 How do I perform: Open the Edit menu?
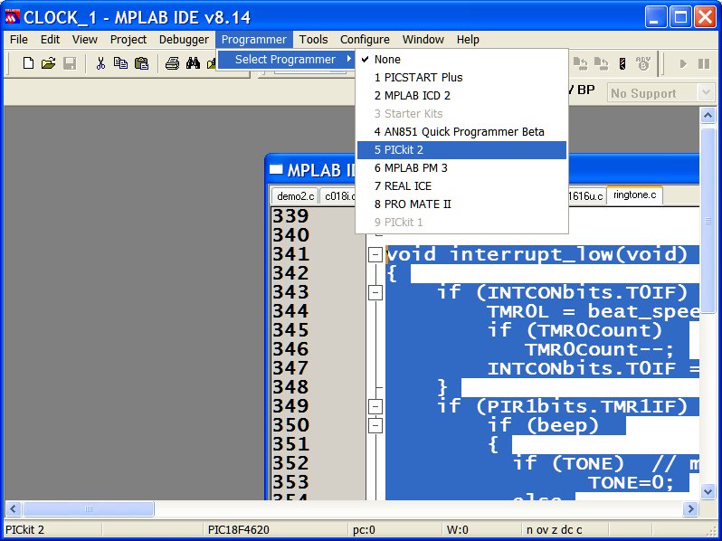(50, 40)
